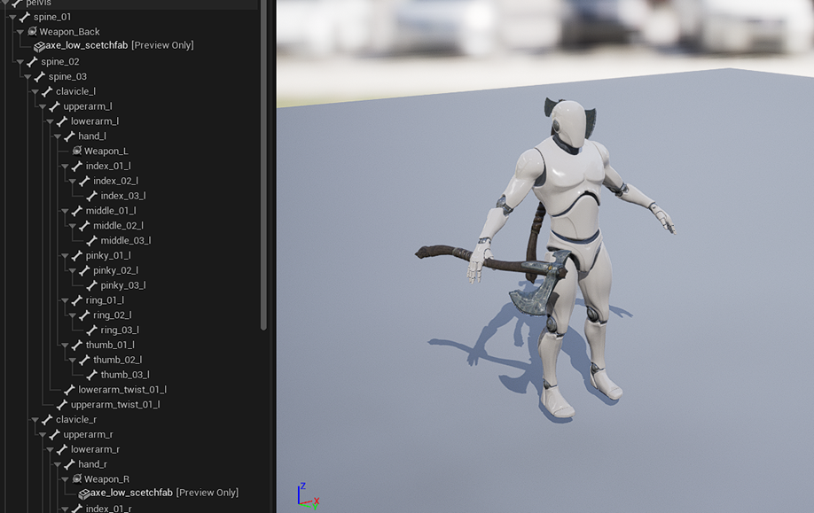Viewport: 814px width, 513px height.
Task: Click the lowerarm_l bone icon
Action: point(62,121)
